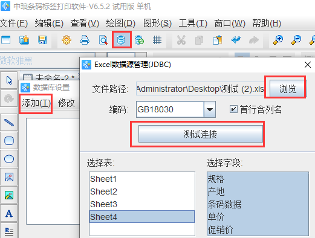Select Sheet2 in the table list
Screen dimensions: 315x238
coord(142,191)
